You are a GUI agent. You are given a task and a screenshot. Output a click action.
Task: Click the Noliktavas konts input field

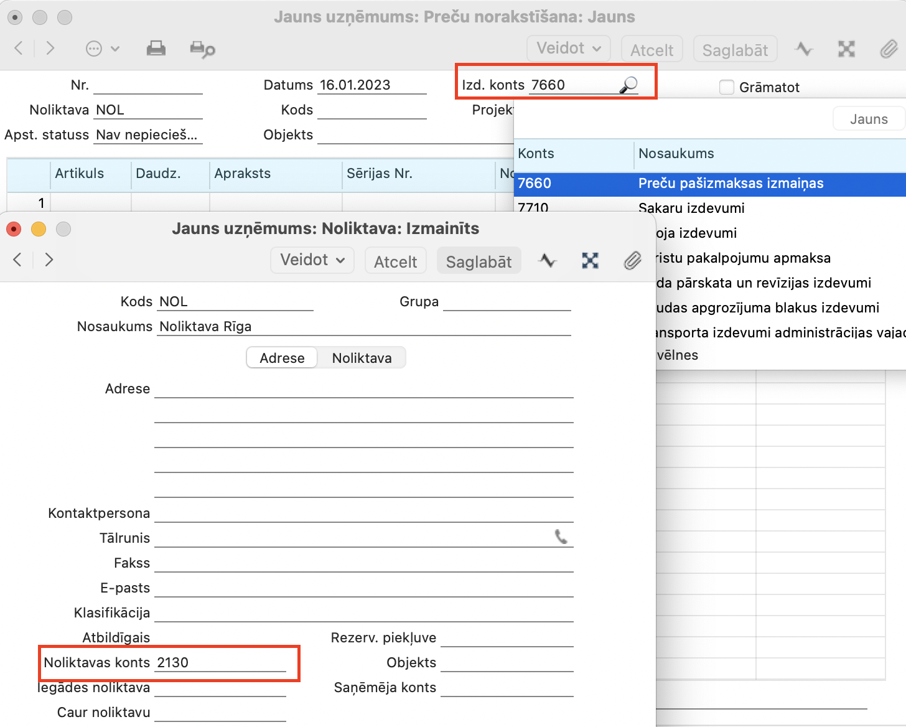[220, 663]
